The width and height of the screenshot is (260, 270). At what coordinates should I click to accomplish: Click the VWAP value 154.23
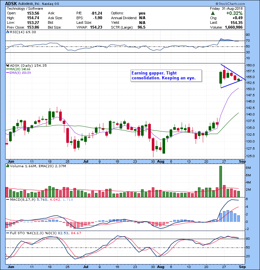click(96, 27)
